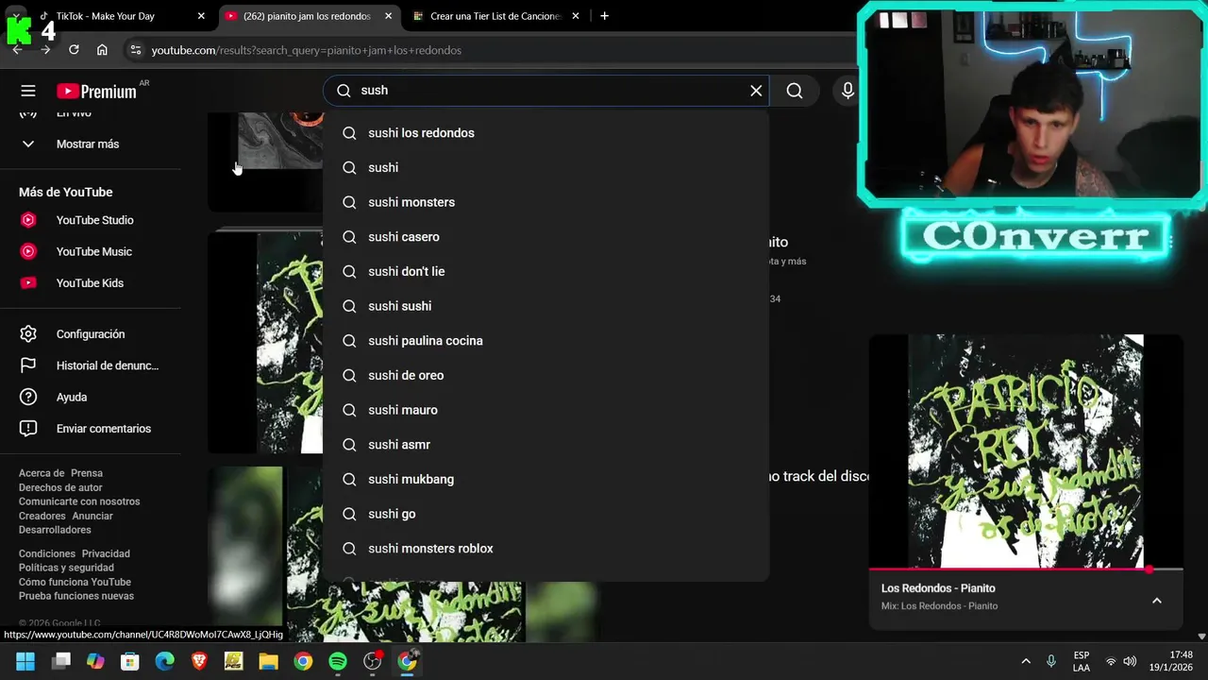The height and width of the screenshot is (680, 1208).
Task: Close the pianito jam los redondos tab
Action: pyautogui.click(x=388, y=16)
